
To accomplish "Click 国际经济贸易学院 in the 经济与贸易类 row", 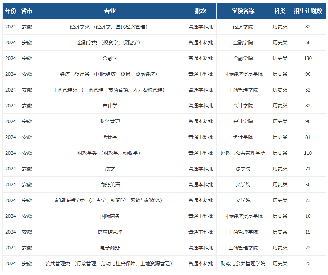I will [x=243, y=74].
